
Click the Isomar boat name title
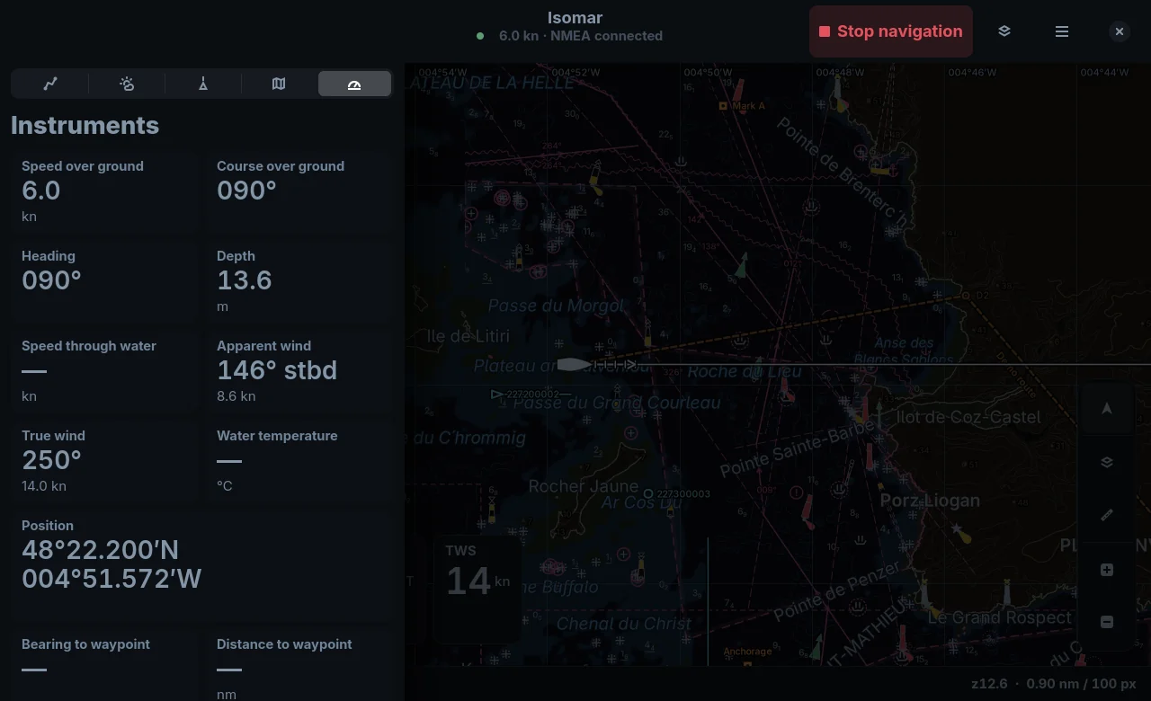(x=575, y=18)
